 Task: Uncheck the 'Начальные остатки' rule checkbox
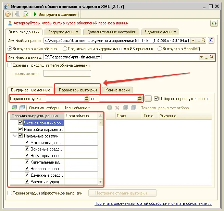tap(20, 136)
